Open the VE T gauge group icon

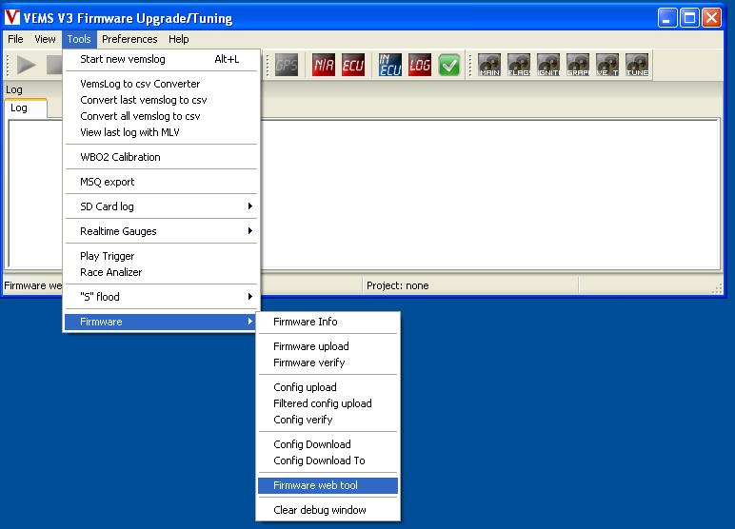[607, 65]
